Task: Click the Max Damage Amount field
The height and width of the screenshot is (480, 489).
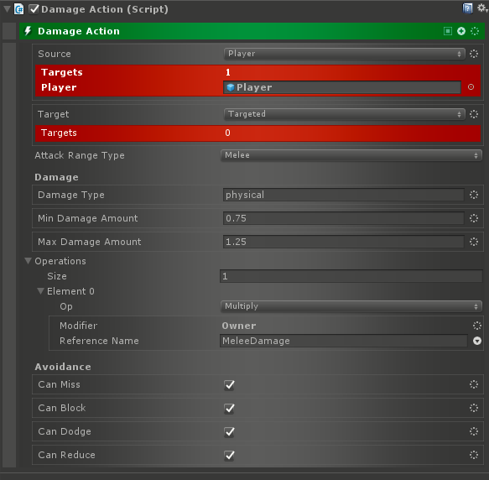Action: (x=343, y=242)
